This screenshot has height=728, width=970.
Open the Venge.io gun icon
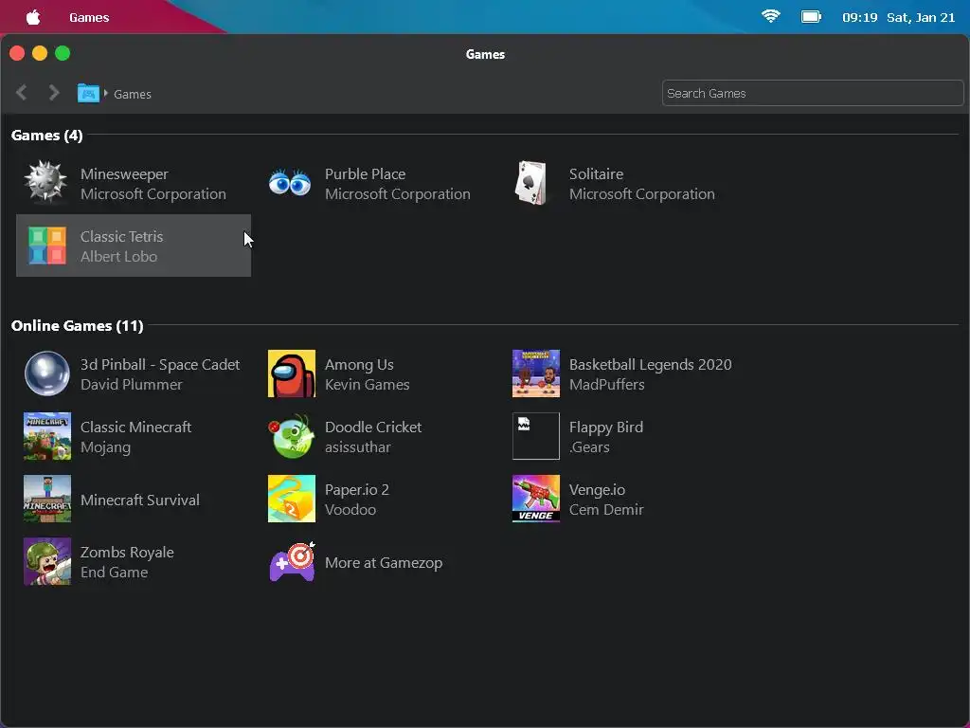(x=536, y=499)
